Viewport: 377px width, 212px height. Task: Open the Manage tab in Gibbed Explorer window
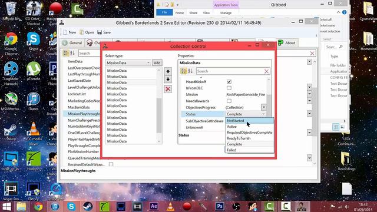(226, 13)
